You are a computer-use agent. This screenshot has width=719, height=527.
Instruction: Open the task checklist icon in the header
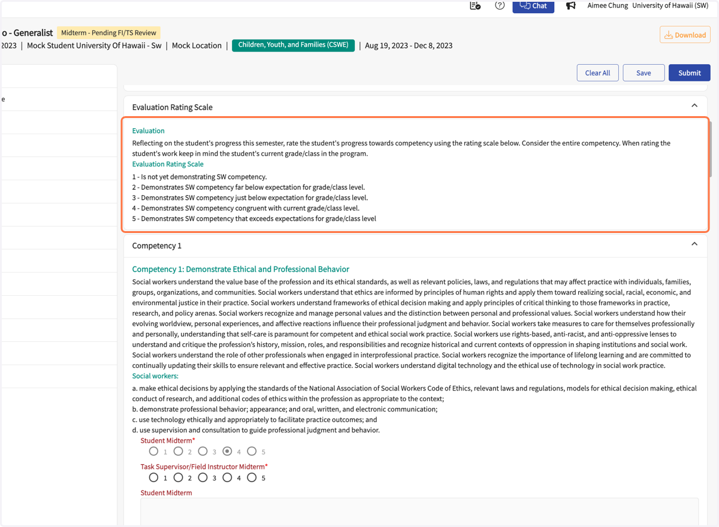point(475,5)
